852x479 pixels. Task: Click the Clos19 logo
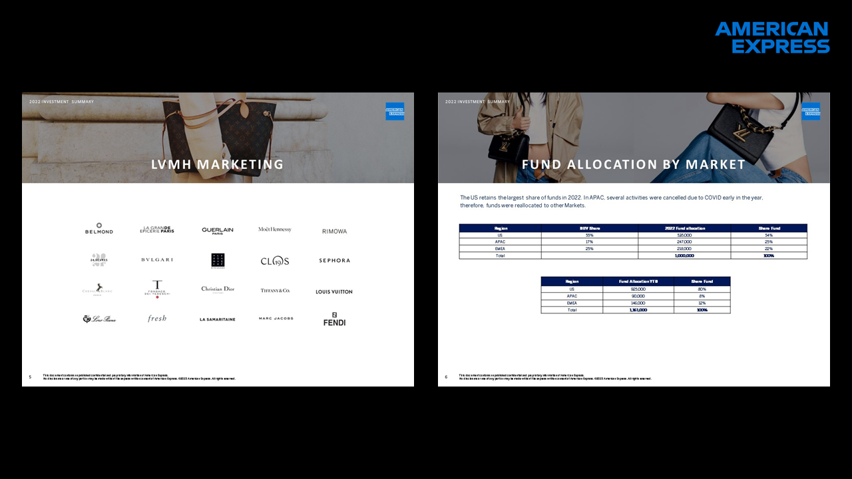tap(275, 261)
